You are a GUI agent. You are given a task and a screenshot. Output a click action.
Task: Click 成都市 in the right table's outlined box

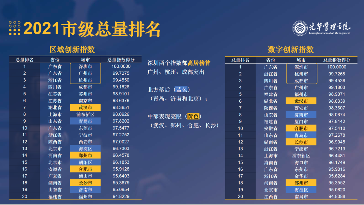(301, 81)
